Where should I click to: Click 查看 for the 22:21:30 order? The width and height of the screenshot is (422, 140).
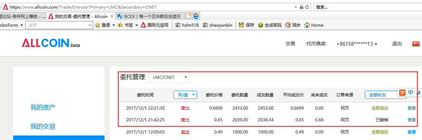[412, 108]
